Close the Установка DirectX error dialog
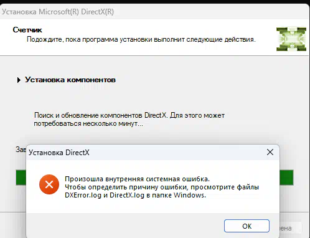This screenshot has width=310, height=238. (270, 152)
